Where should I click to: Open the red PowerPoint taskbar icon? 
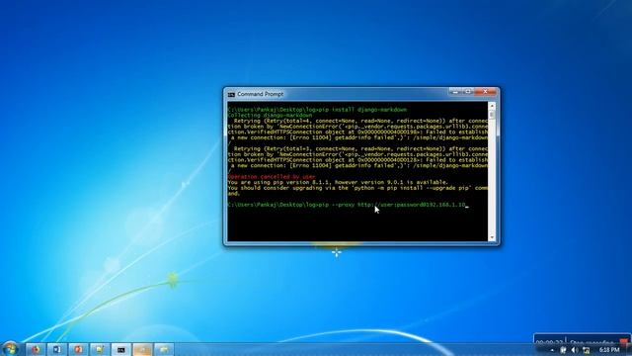coord(78,349)
